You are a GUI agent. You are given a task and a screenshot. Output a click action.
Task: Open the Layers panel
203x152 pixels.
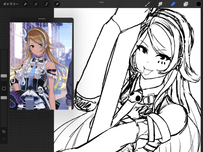pyautogui.click(x=186, y=4)
